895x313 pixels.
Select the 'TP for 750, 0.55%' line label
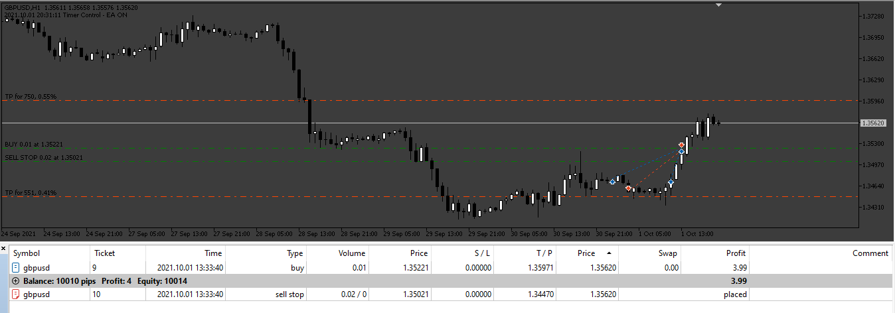pyautogui.click(x=31, y=97)
